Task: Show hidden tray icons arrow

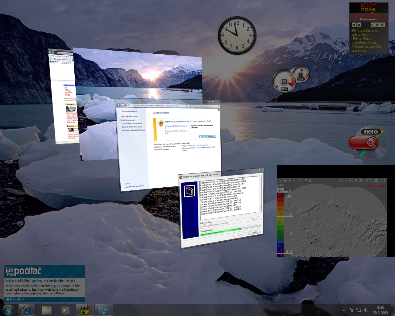Action: point(343,310)
